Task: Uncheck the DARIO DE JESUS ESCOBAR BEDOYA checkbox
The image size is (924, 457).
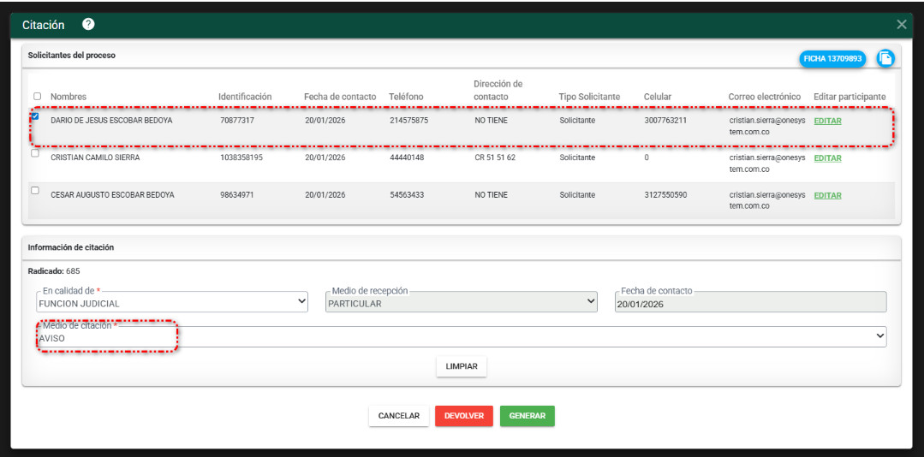Action: tap(35, 116)
